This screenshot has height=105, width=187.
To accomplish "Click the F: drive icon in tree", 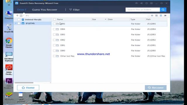I will pyautogui.click(x=23, y=23).
